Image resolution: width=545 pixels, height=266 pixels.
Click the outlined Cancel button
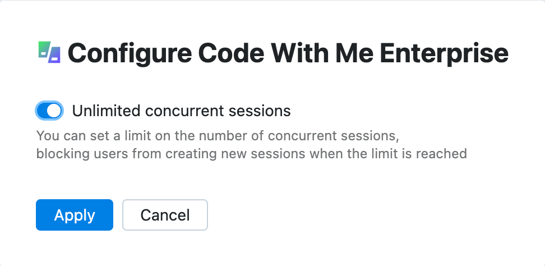165,215
